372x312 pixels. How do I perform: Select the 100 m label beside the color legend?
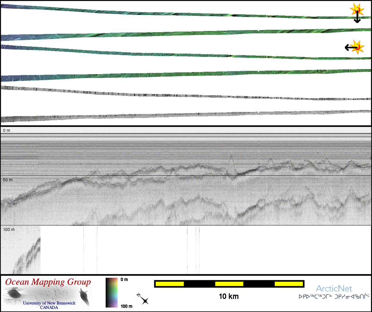126,306
